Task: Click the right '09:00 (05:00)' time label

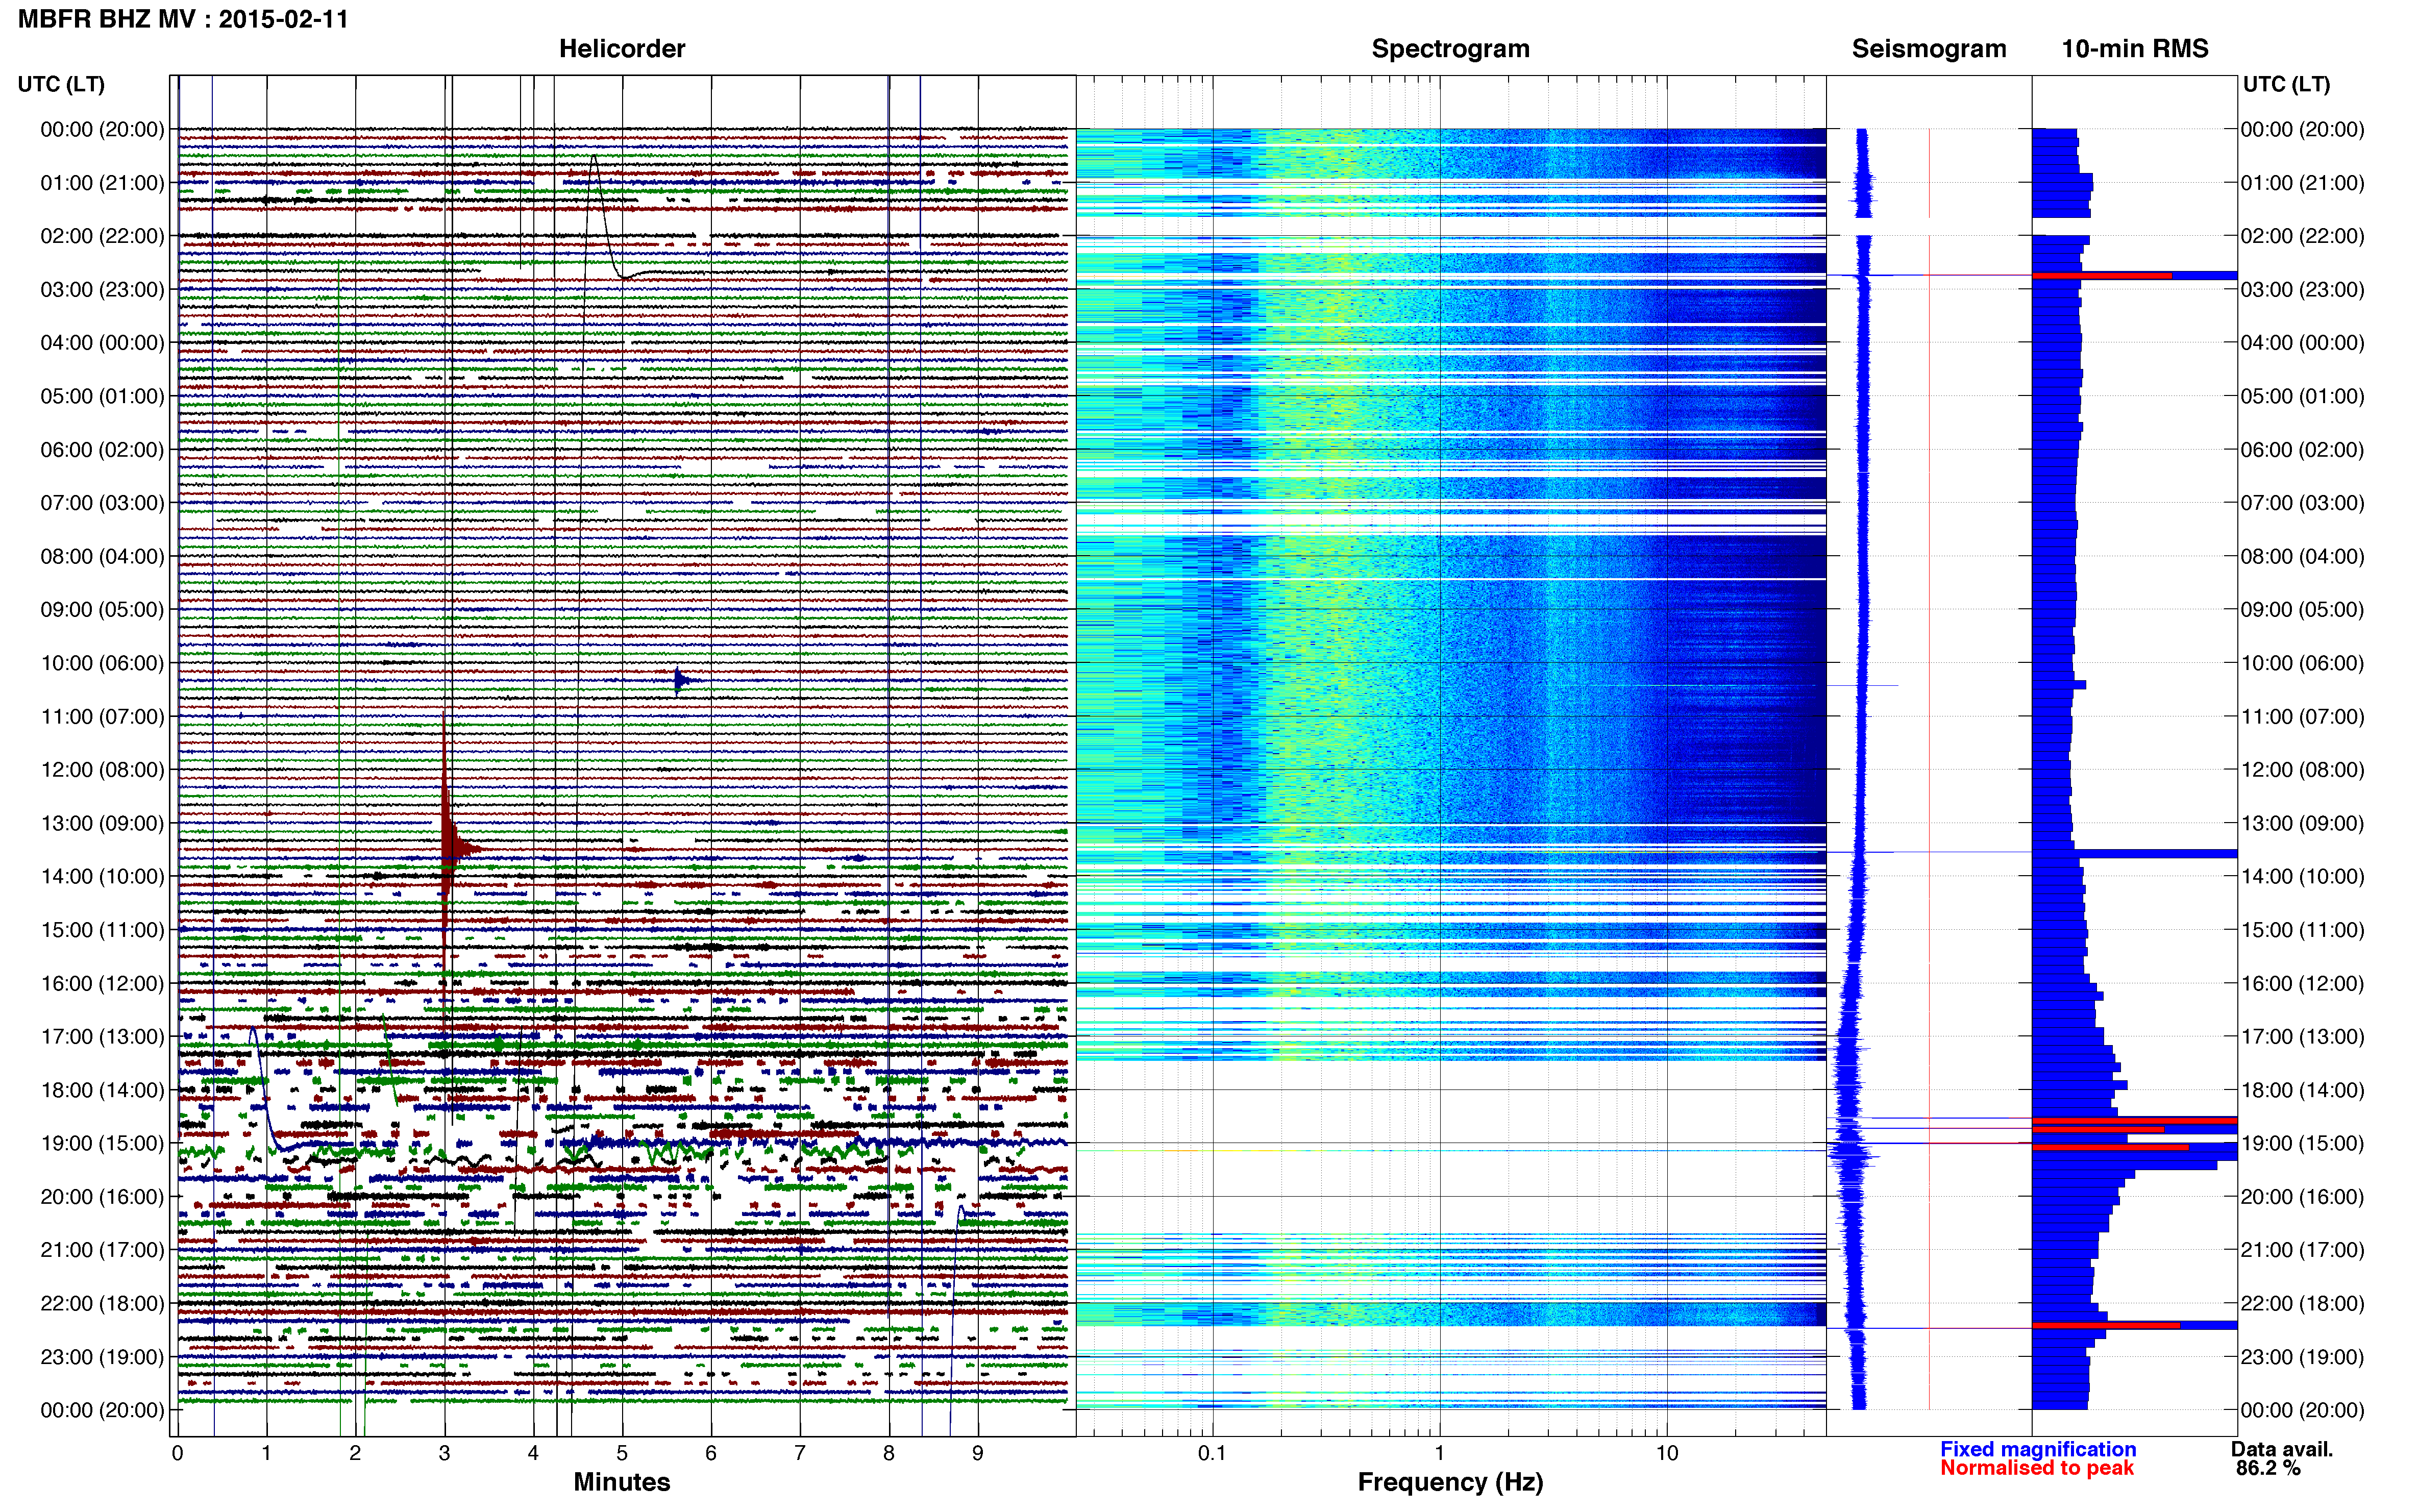Action: [x=2302, y=609]
